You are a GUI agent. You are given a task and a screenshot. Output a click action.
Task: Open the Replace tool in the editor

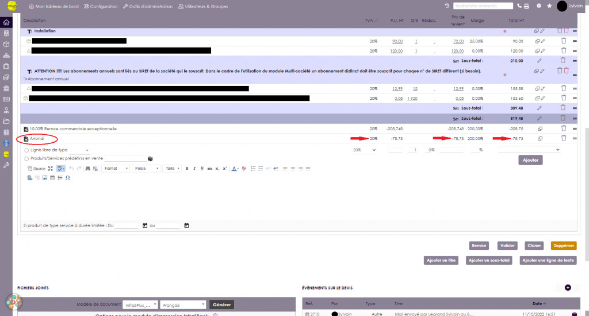[x=95, y=169]
